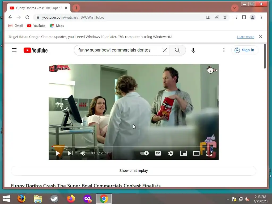Open a new tab

tap(76, 8)
